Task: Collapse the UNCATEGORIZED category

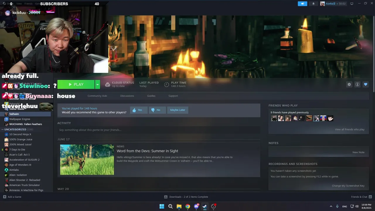Action: [2, 130]
